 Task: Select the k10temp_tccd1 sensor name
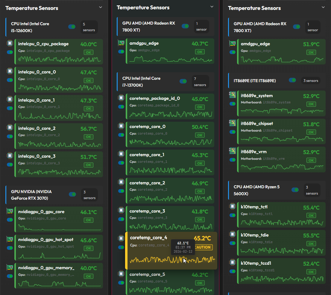pos(256,263)
